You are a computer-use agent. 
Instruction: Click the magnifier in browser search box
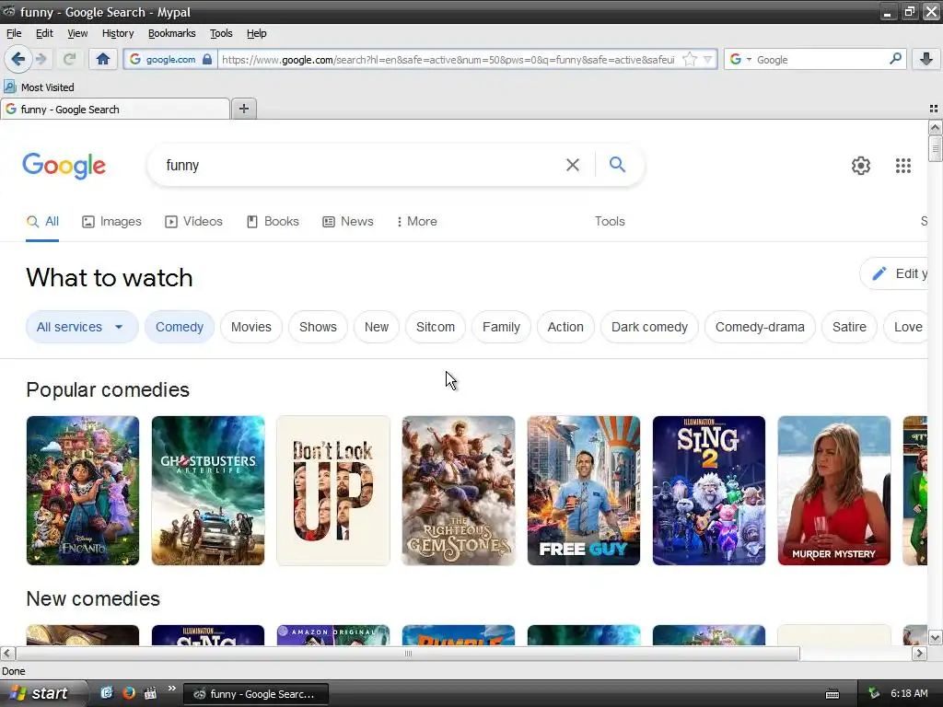[895, 58]
